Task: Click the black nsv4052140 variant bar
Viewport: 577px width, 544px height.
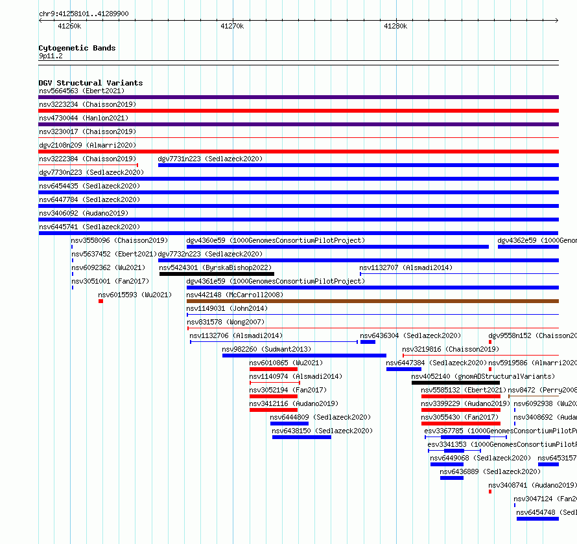Action: coord(456,383)
